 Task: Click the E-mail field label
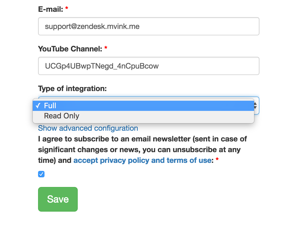pos(50,9)
